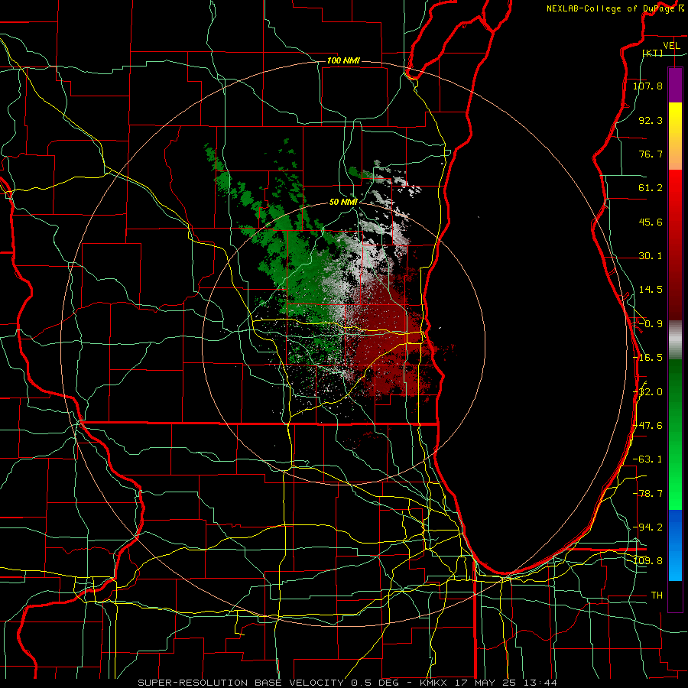This screenshot has width=688, height=688.
Task: Pick the yellow-orange segment of velocity scale
Action: coord(675,136)
